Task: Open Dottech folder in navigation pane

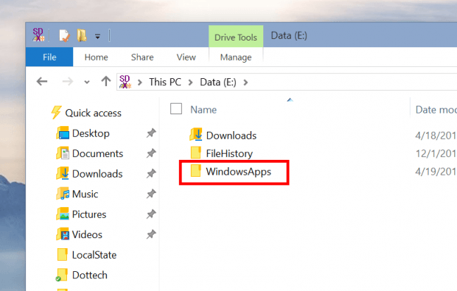Action: pyautogui.click(x=89, y=275)
